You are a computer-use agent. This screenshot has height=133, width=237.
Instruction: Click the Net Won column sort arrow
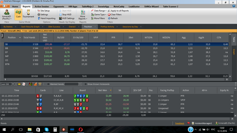click(x=111, y=90)
